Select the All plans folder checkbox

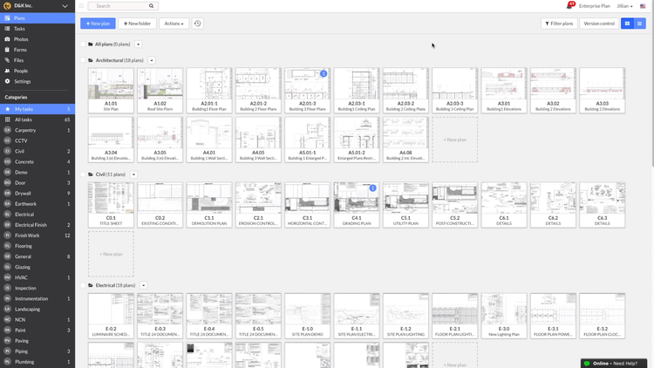click(x=84, y=44)
